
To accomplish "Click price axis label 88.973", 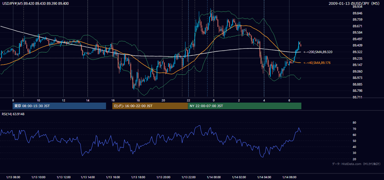I will click(357, 78).
